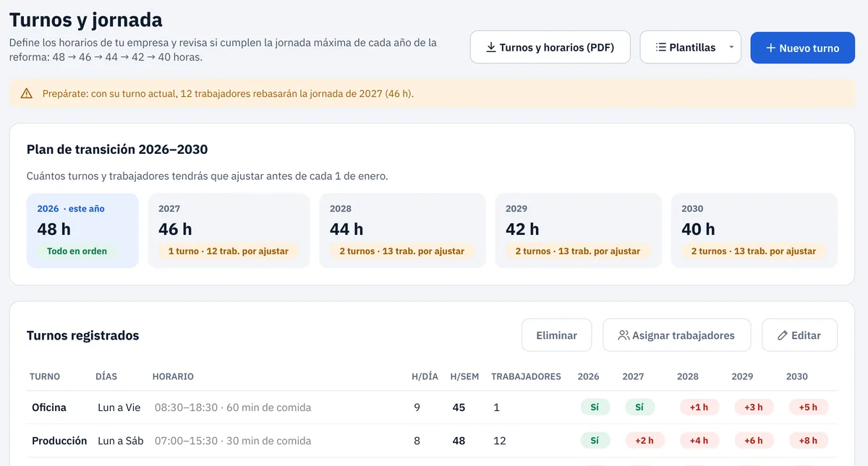Click the Plan de transición 2026–2030 heading

click(x=117, y=150)
